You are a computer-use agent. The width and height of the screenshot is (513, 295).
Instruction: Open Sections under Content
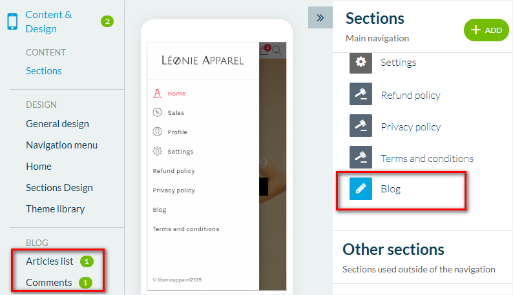point(44,71)
